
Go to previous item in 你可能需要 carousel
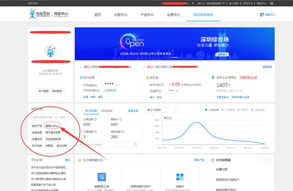pyautogui.click(x=260, y=160)
